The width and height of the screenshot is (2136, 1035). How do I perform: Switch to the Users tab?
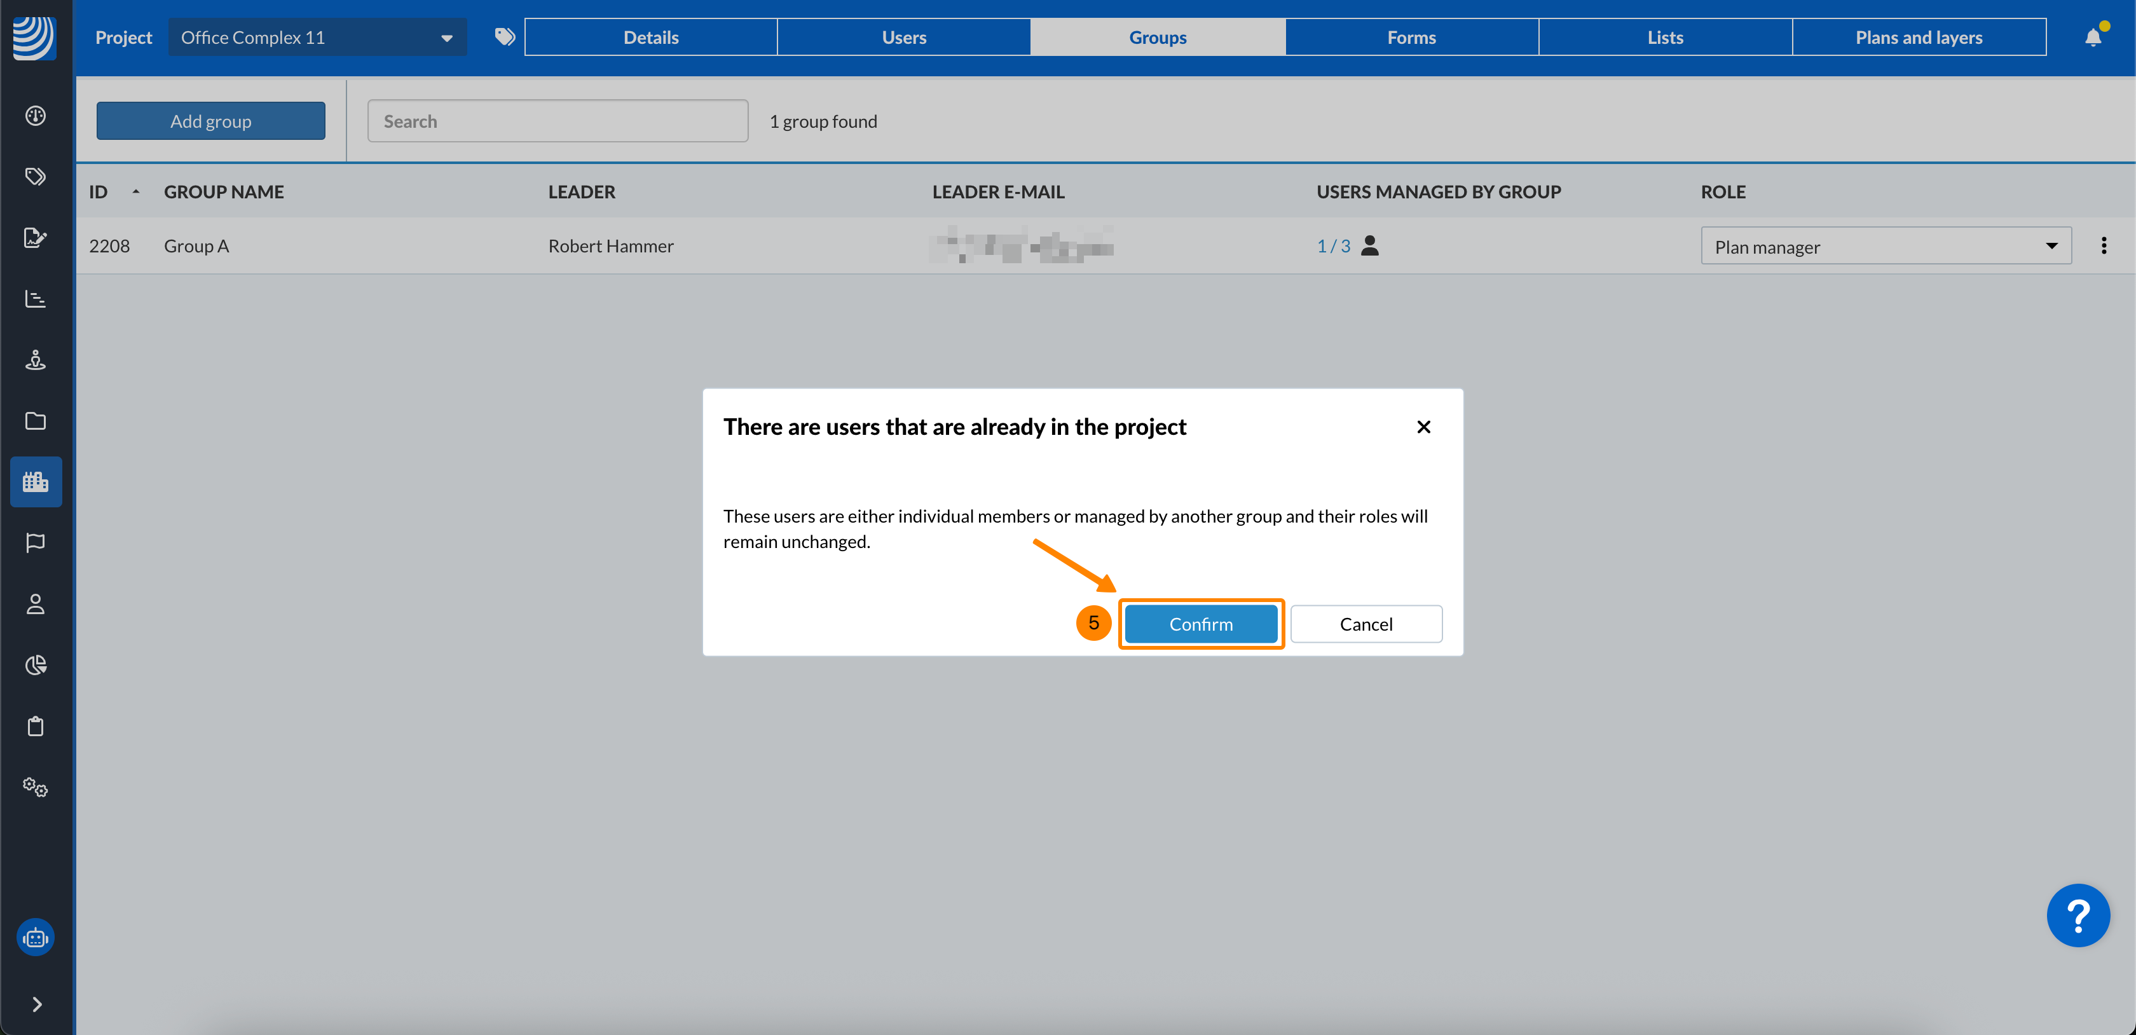904,38
